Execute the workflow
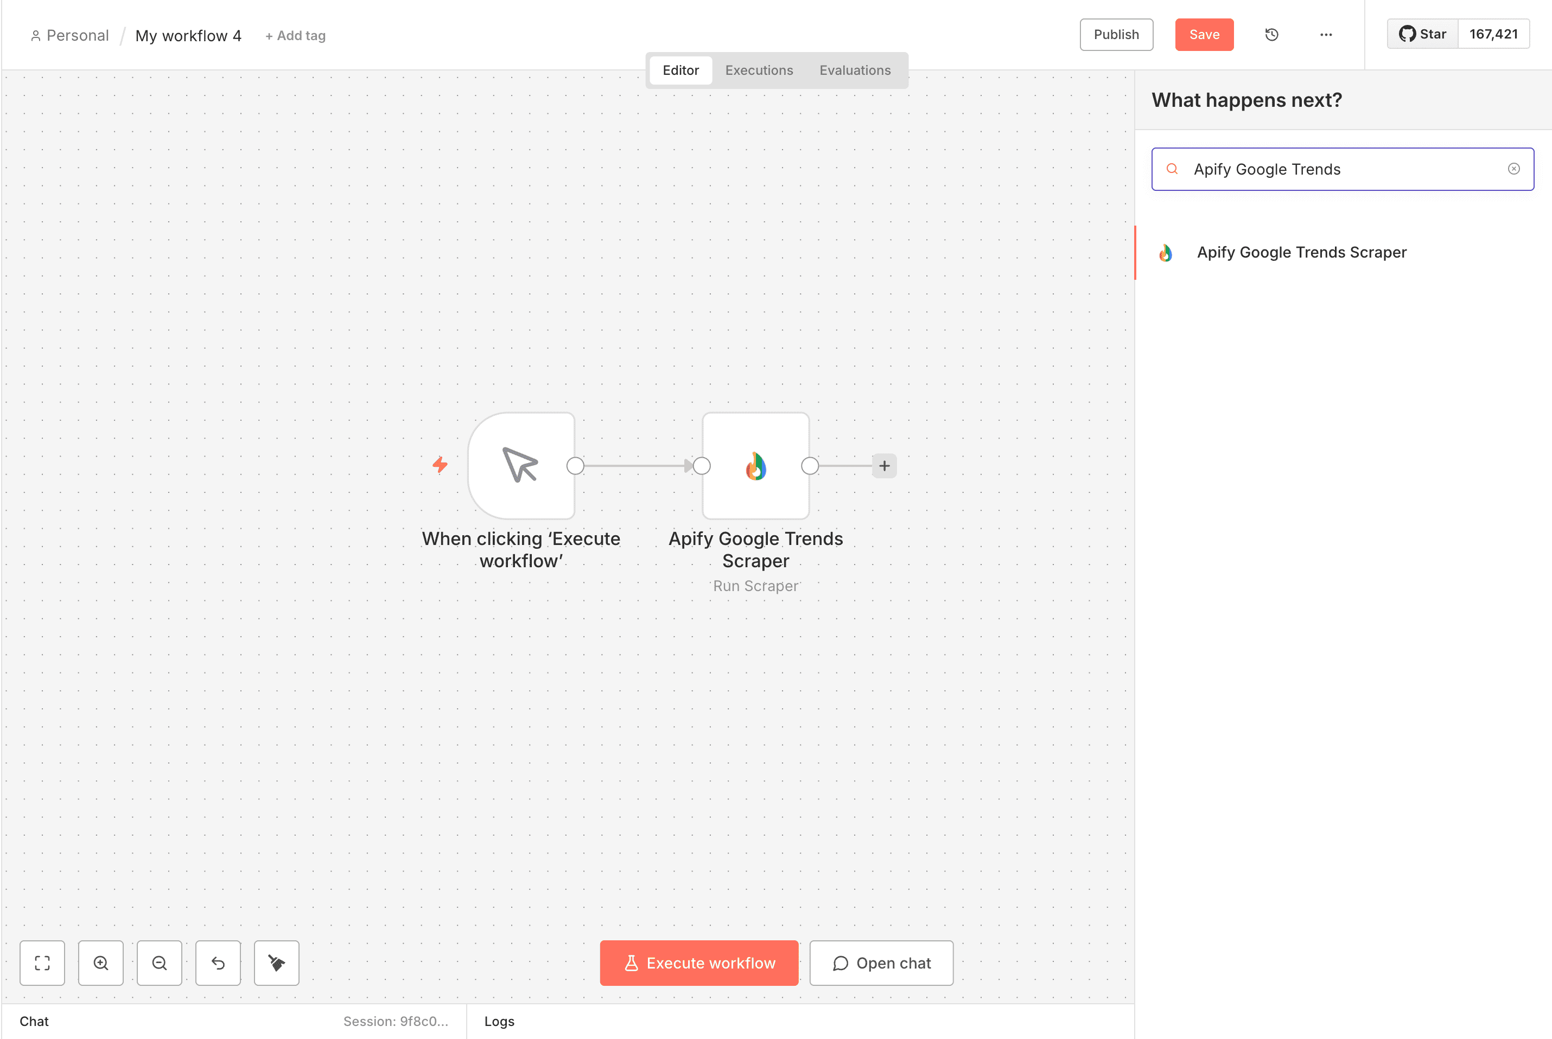The height and width of the screenshot is (1039, 1552). click(x=699, y=963)
